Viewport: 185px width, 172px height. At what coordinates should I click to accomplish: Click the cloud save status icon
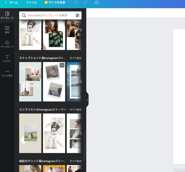click(x=97, y=3)
